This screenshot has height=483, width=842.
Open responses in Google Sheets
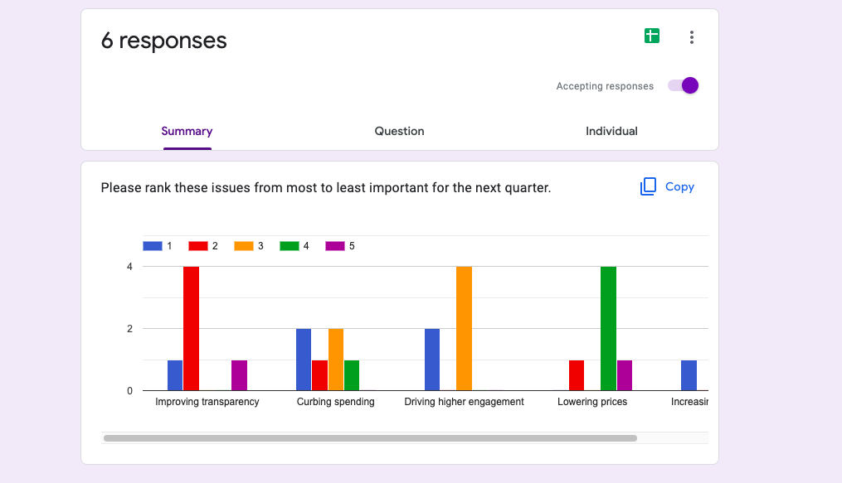pos(652,36)
